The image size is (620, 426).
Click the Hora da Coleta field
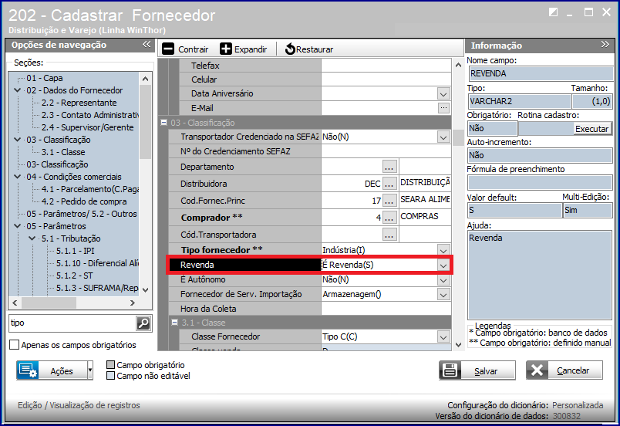[386, 309]
